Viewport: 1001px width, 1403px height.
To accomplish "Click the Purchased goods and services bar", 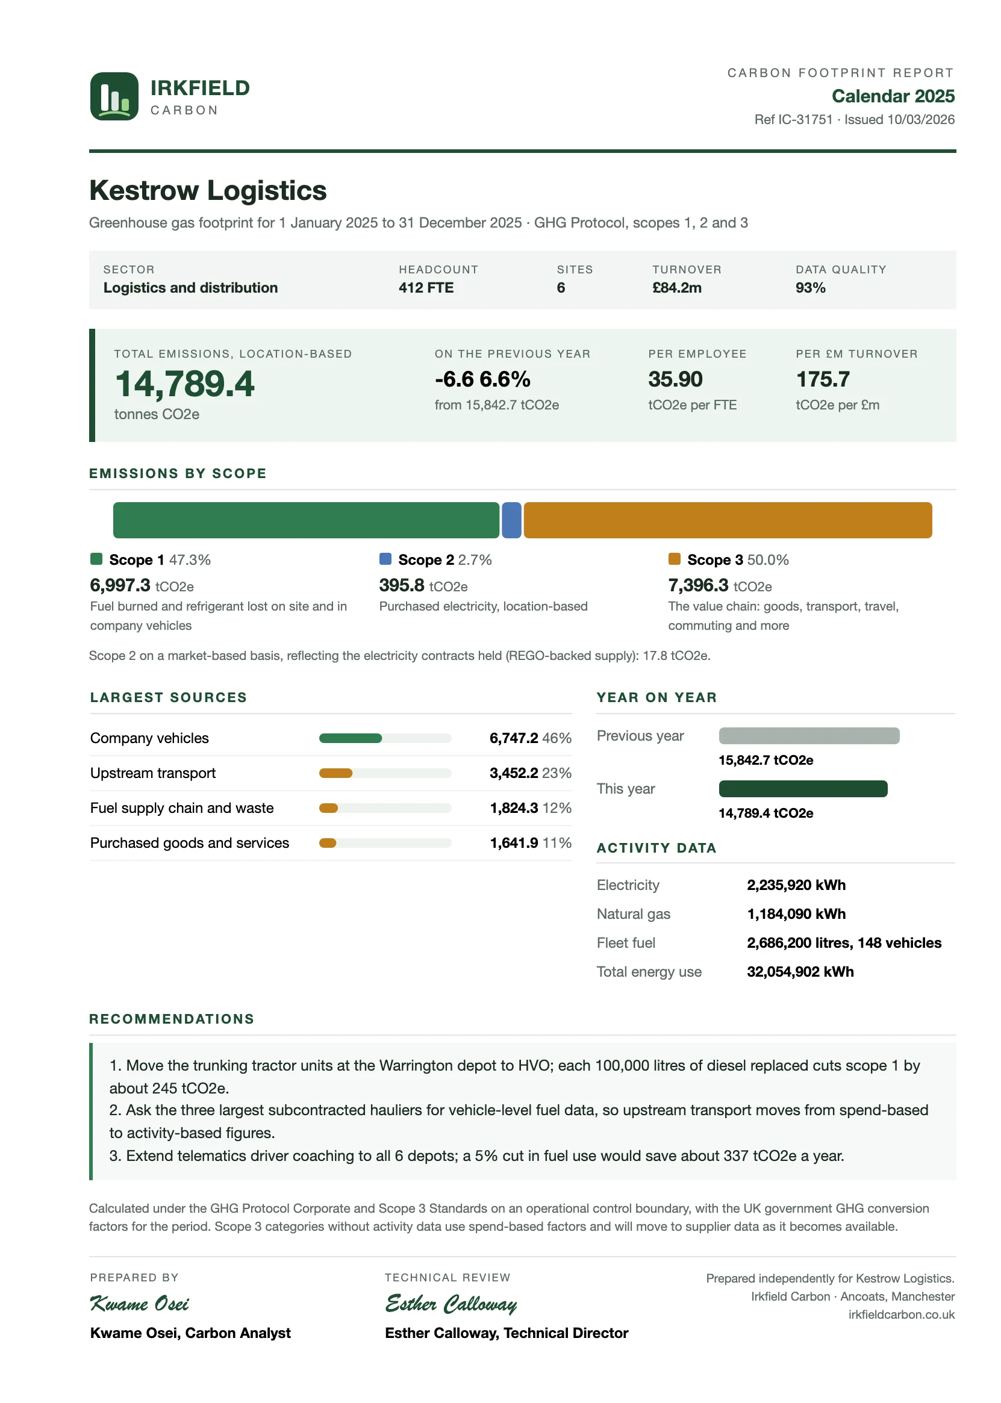I will (385, 843).
